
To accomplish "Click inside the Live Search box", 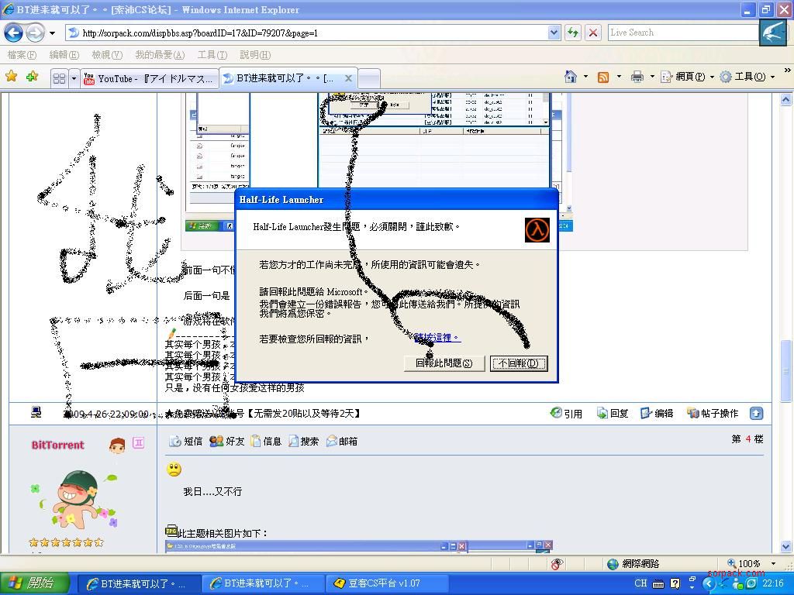I will click(682, 33).
